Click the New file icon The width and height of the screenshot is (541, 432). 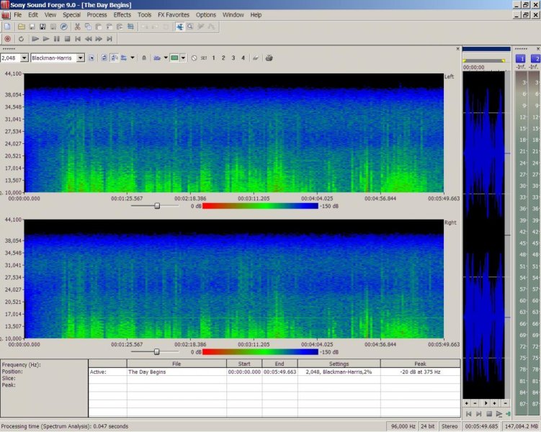click(6, 27)
